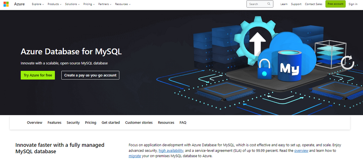The width and height of the screenshot is (363, 163).
Task: Expand the Solutions dropdown menu
Action: tap(72, 4)
